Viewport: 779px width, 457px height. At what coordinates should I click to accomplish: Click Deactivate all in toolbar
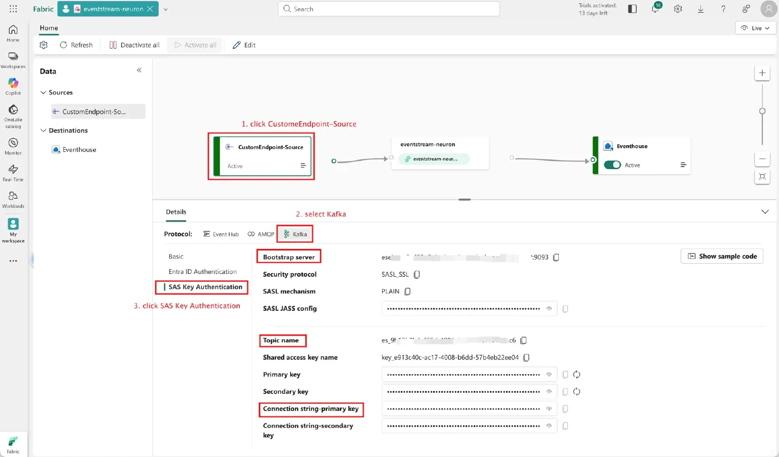tap(134, 45)
